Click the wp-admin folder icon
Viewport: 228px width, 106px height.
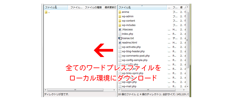120,16
